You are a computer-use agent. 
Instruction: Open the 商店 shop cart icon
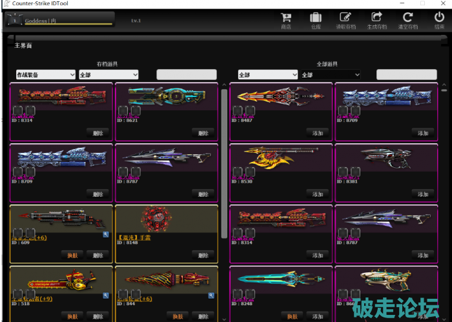coord(285,18)
